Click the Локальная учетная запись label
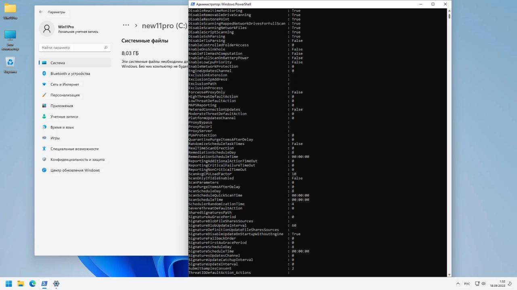Image resolution: width=517 pixels, height=290 pixels. pos(78,32)
